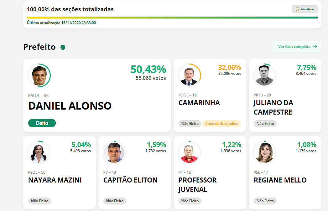Open Capitão Eliton's profile photo

pyautogui.click(x=114, y=153)
